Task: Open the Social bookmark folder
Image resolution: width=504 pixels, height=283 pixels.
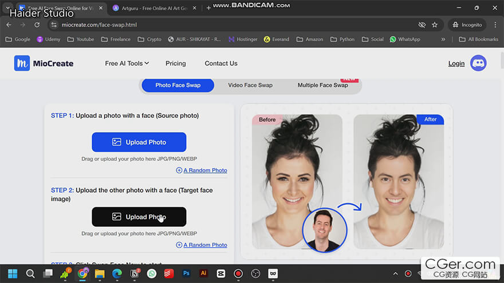Action: click(x=372, y=39)
